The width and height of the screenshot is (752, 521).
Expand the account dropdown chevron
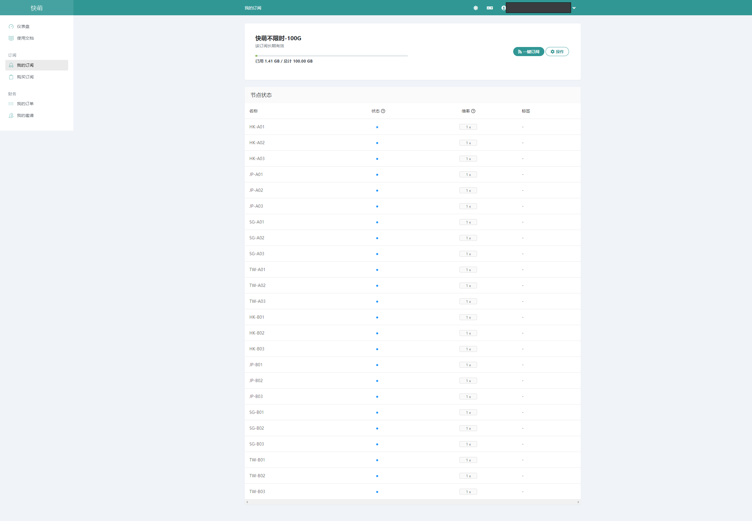[x=574, y=8]
